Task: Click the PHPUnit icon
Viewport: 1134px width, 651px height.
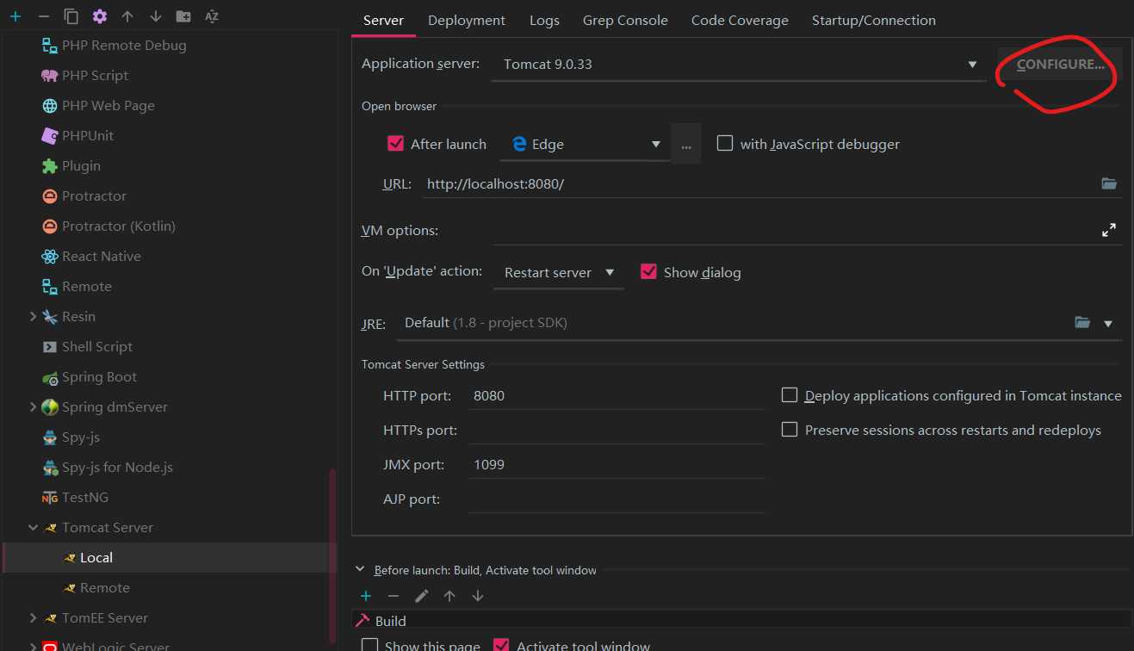Action: coord(50,136)
